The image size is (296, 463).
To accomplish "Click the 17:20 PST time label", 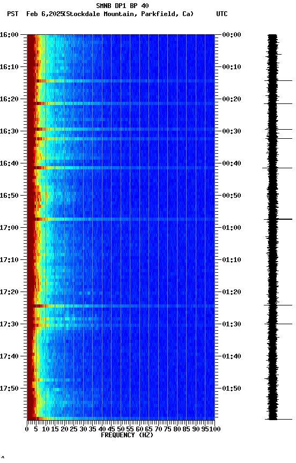I will [x=9, y=292].
